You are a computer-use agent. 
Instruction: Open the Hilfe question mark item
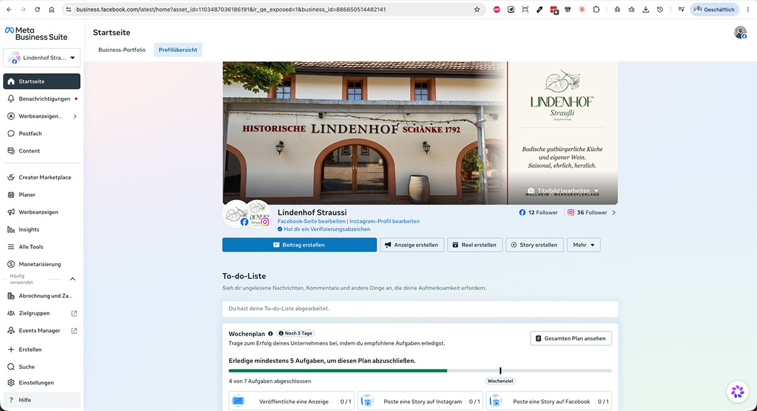pos(42,400)
